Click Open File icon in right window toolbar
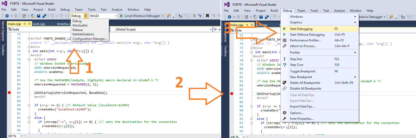Screen dimensions: 416x138 click(255, 17)
